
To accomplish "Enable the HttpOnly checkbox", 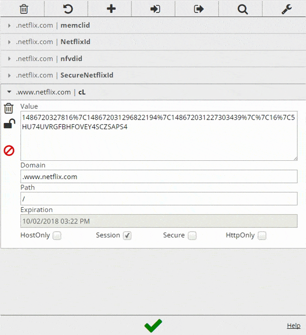I will (x=262, y=235).
